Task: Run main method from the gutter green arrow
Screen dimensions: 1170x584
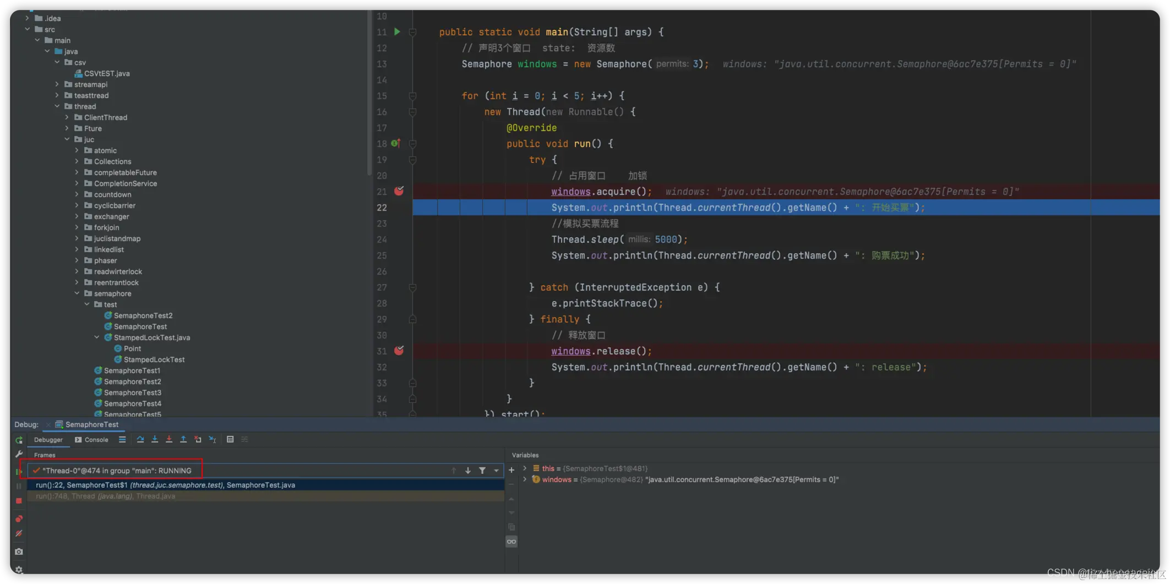Action: (x=397, y=32)
